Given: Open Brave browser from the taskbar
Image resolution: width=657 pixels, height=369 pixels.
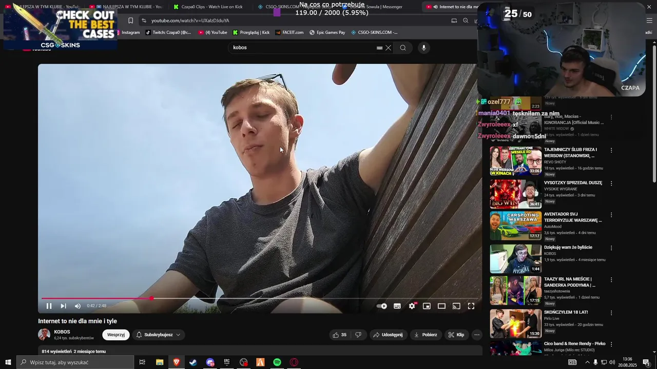Looking at the screenshot, I should coord(177,362).
